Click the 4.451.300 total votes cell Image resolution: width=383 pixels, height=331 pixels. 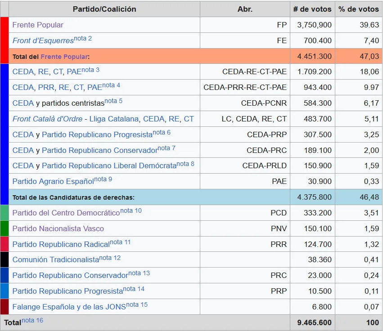[312, 56]
